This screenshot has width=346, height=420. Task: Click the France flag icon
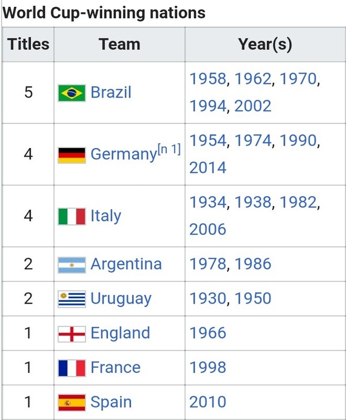(72, 368)
